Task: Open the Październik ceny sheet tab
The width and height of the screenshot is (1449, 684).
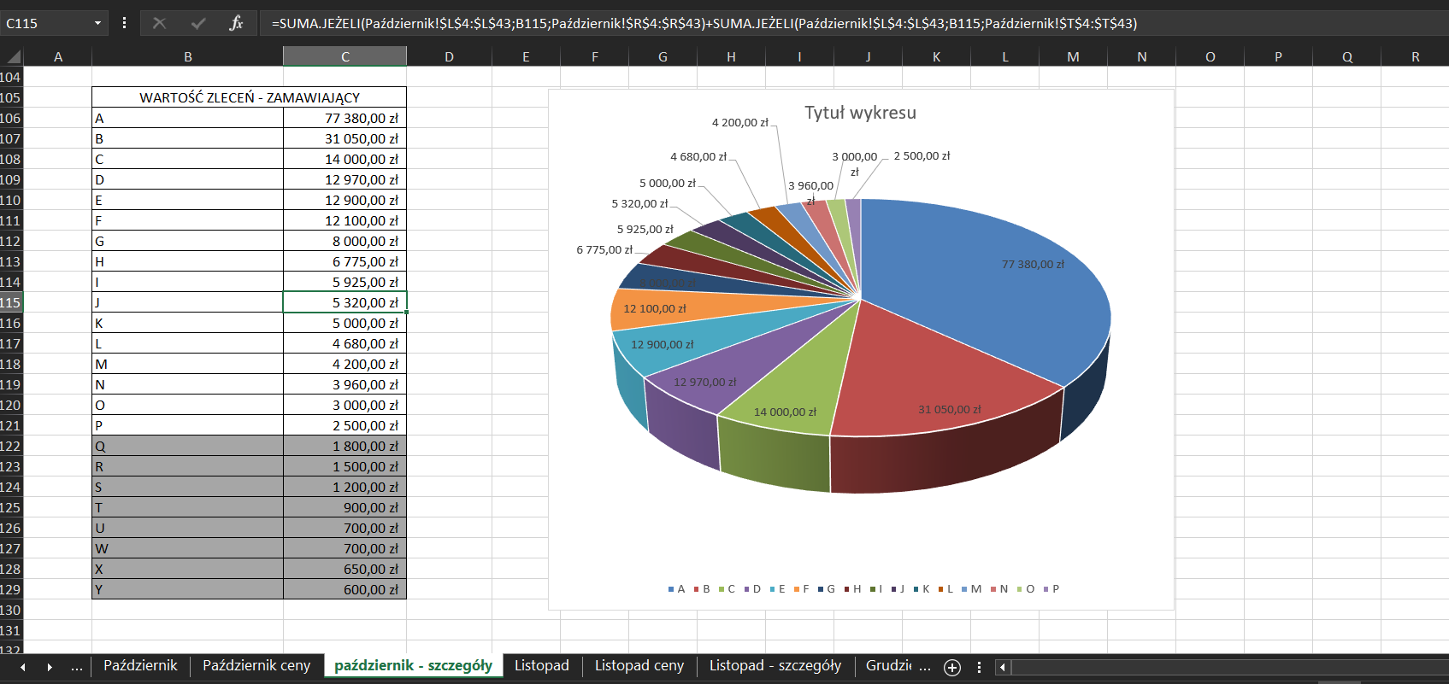Action: pyautogui.click(x=256, y=665)
